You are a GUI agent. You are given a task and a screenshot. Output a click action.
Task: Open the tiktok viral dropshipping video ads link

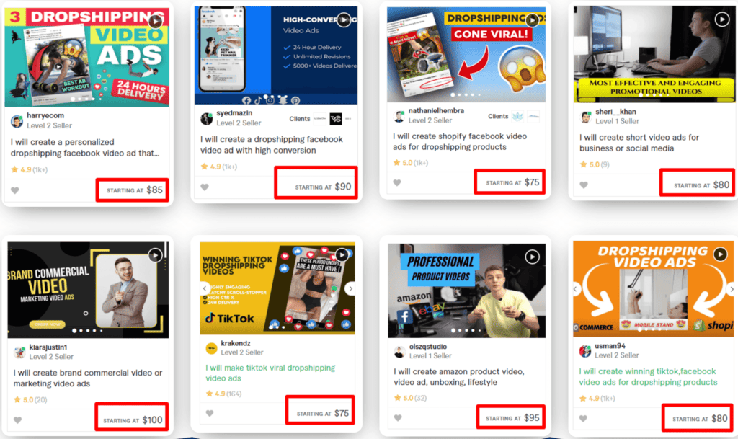pos(270,373)
